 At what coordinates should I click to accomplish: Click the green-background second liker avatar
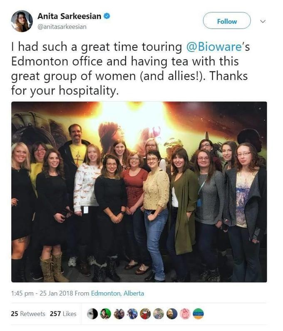point(106,314)
